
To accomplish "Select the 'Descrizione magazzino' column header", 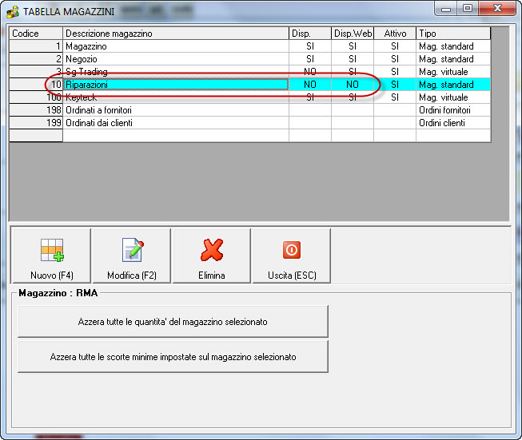I will click(x=176, y=34).
